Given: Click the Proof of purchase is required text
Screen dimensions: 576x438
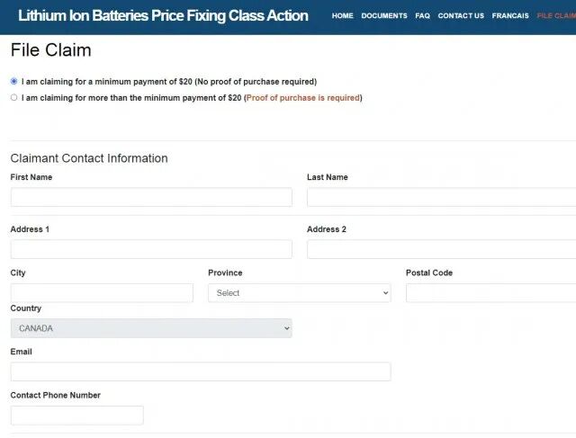Looking at the screenshot, I should point(302,98).
